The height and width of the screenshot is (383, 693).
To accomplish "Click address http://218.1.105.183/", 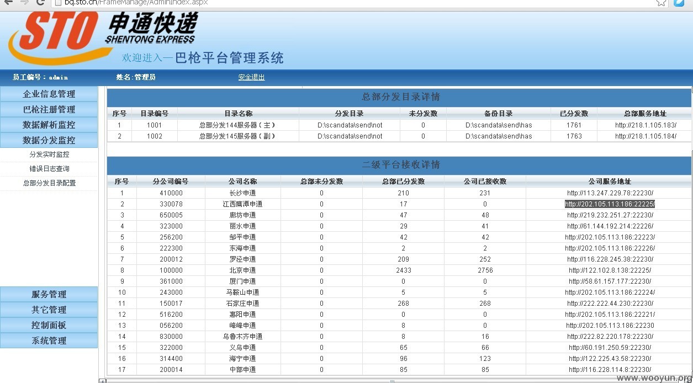I will point(646,125).
